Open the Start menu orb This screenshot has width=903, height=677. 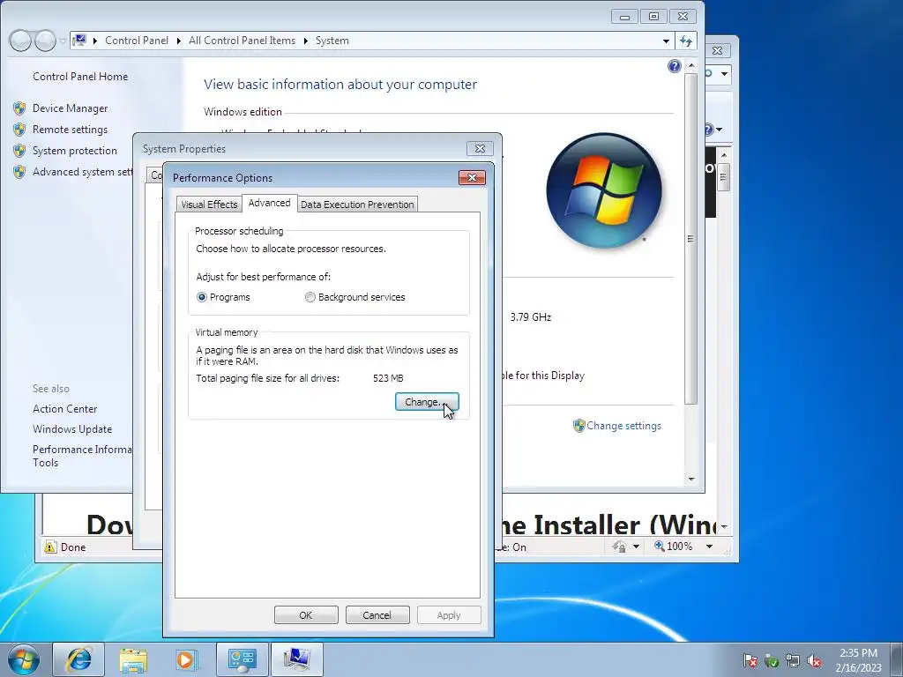pyautogui.click(x=24, y=659)
